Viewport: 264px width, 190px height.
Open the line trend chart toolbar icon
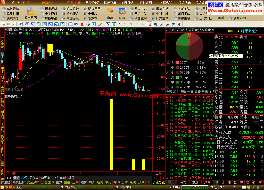[15, 24]
